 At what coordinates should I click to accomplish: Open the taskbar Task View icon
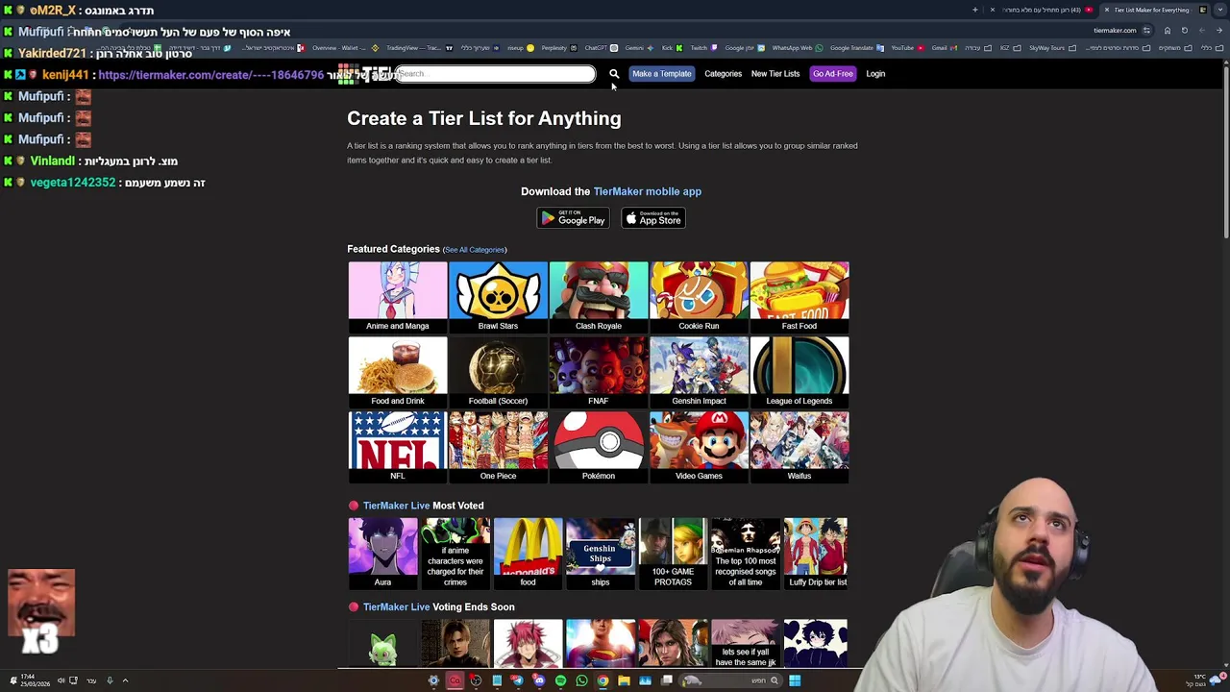[x=666, y=680]
